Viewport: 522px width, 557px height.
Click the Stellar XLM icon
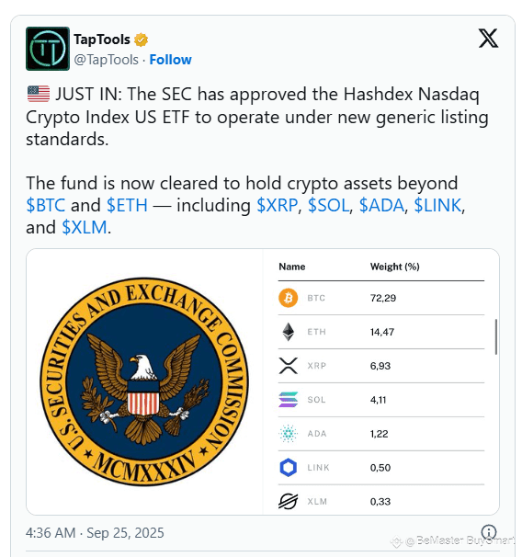click(x=288, y=501)
